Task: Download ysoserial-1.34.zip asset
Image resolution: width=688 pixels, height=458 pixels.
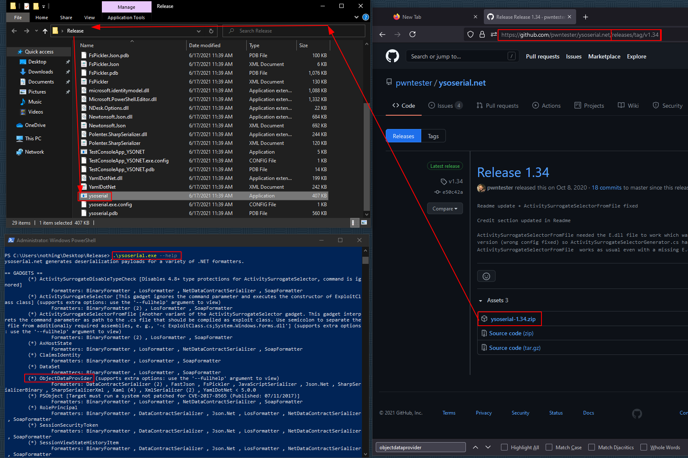Action: 513,319
